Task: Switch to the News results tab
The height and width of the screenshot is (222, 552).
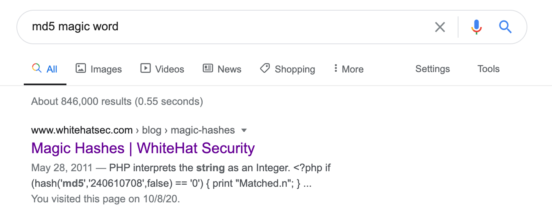Action: [222, 69]
